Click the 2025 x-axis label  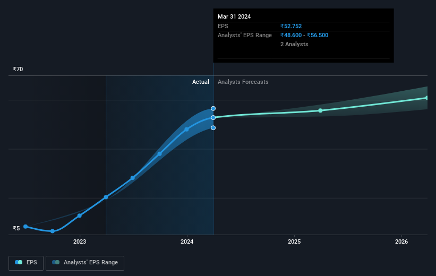click(294, 241)
